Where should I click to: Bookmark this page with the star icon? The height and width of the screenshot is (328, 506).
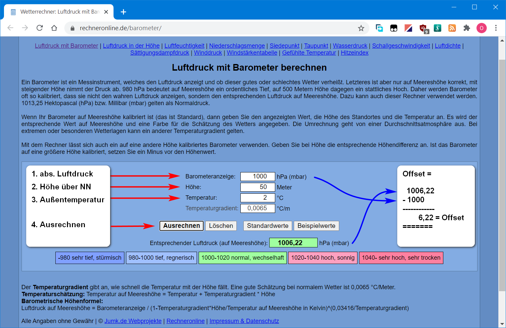(x=361, y=28)
